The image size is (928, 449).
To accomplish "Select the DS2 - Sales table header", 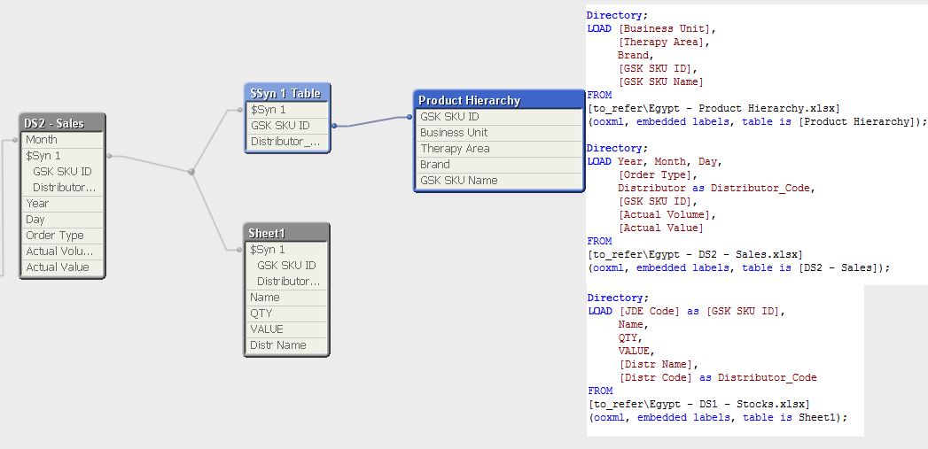I will point(62,123).
